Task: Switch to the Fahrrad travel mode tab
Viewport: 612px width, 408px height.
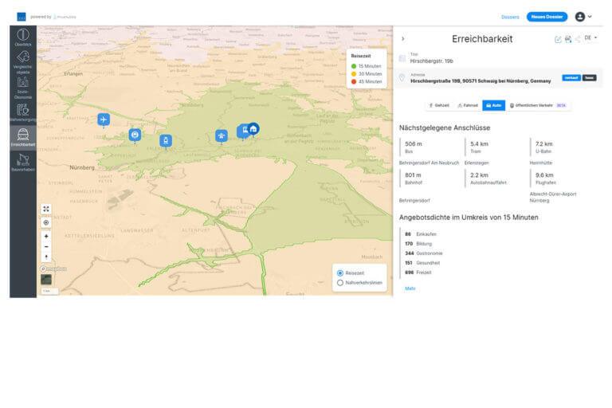Action: (x=468, y=105)
